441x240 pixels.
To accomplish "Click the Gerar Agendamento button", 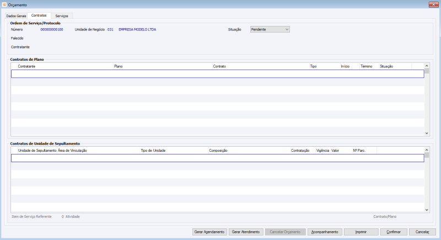I will [209, 232].
